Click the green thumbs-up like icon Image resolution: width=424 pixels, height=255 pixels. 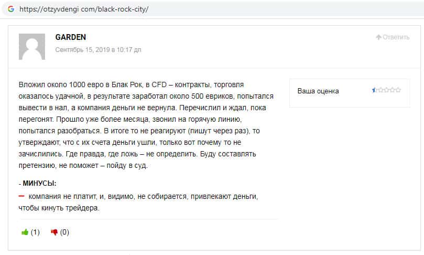tap(25, 232)
